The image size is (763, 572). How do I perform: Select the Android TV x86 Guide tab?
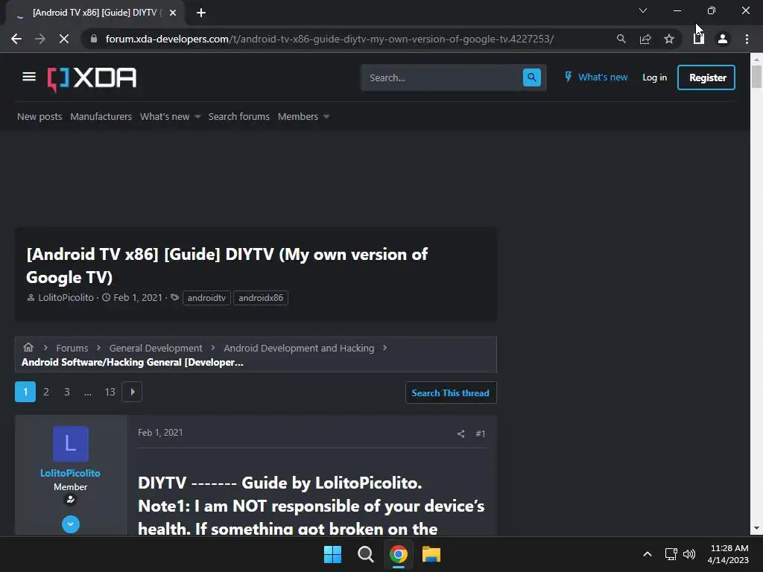[95, 13]
